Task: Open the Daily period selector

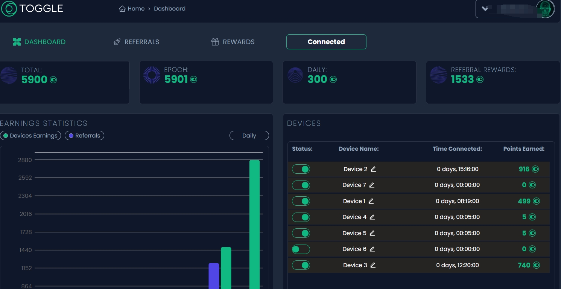Action: (249, 136)
